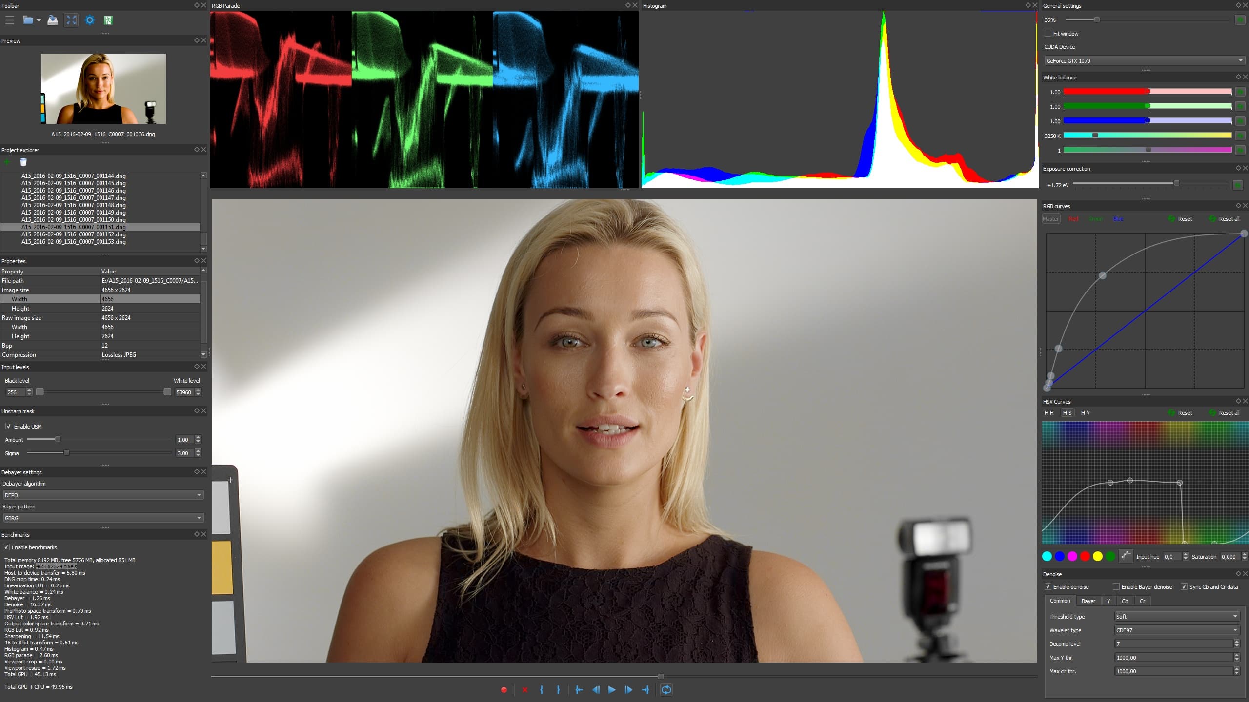Toggle the loop playback icon

[x=666, y=690]
